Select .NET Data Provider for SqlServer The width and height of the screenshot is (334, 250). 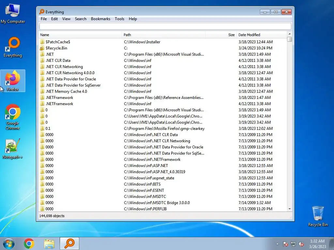point(73,85)
